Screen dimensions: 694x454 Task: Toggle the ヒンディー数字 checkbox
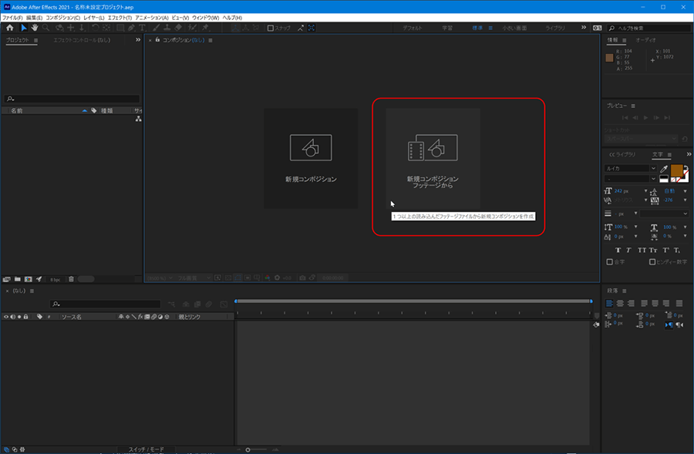[652, 262]
